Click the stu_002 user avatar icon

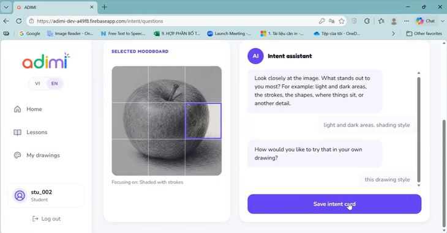click(20, 196)
